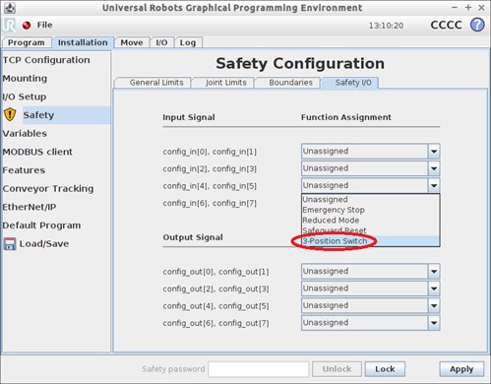Image resolution: width=491 pixels, height=384 pixels.
Task: Open Mounting in the sidebar
Action: [25, 79]
